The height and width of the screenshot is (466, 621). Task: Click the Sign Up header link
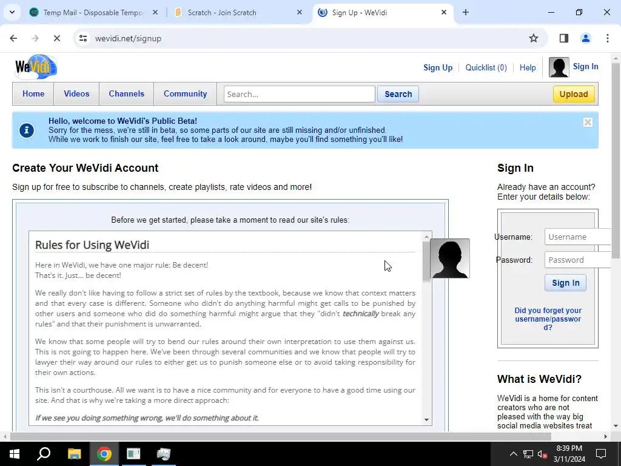pyautogui.click(x=438, y=67)
